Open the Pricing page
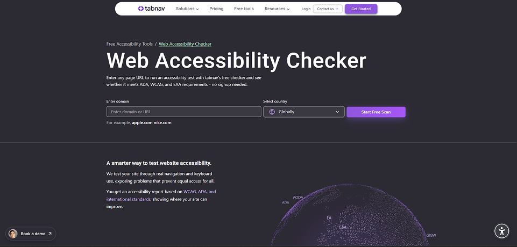This screenshot has width=517, height=247. click(216, 9)
